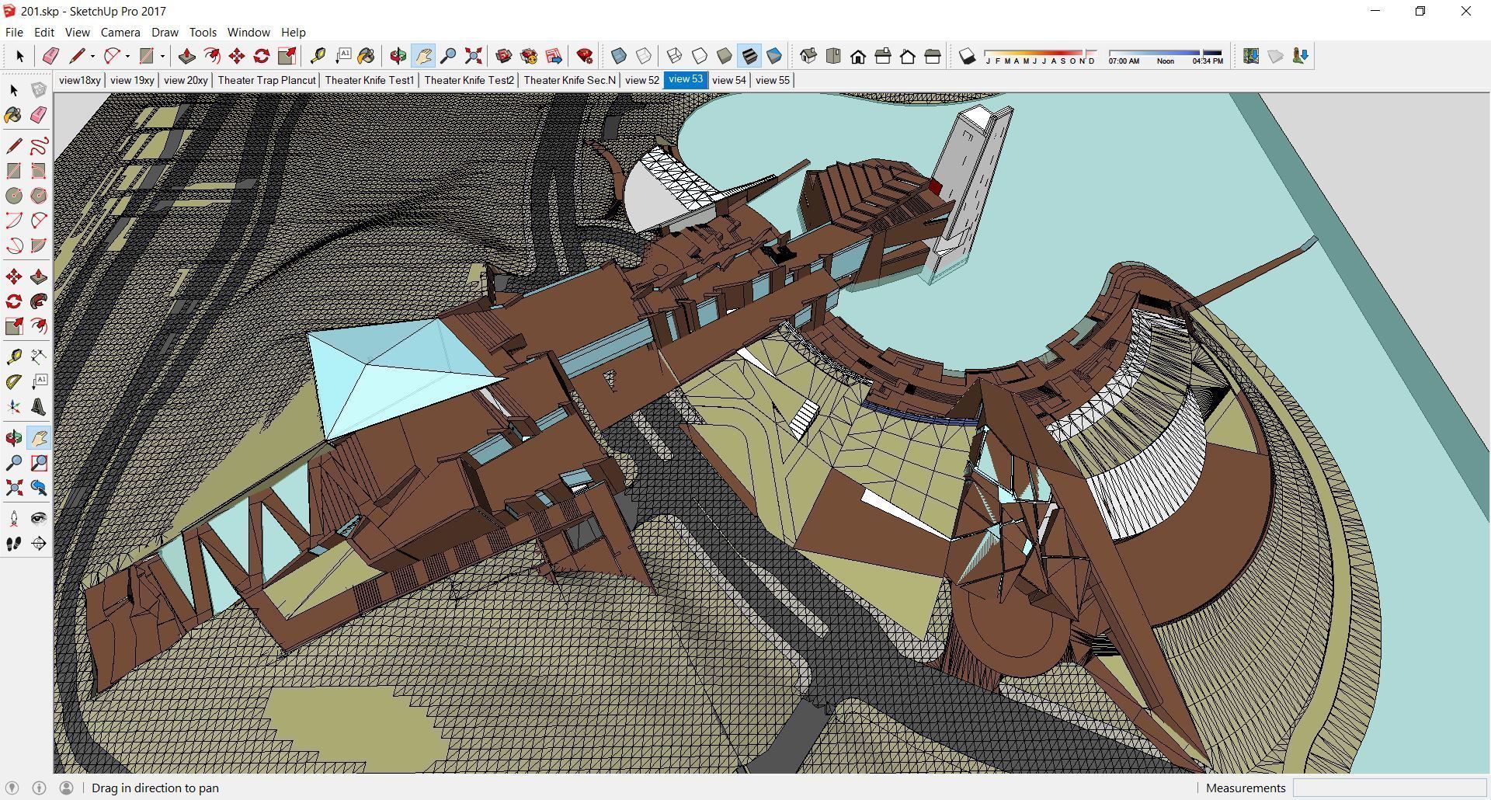This screenshot has height=800, width=1491.
Task: Choose the Rotated Rectangle tool
Action: 39,171
